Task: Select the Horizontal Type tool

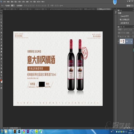Action: pos(1,62)
